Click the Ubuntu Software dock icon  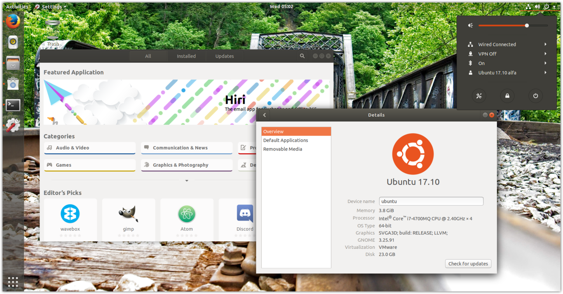(13, 84)
